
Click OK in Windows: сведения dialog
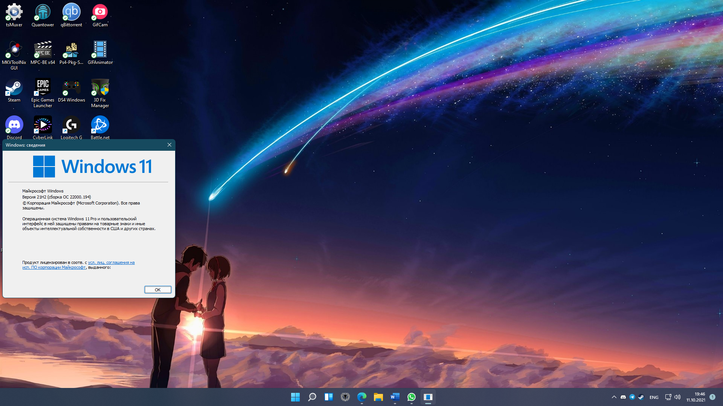[x=158, y=290]
